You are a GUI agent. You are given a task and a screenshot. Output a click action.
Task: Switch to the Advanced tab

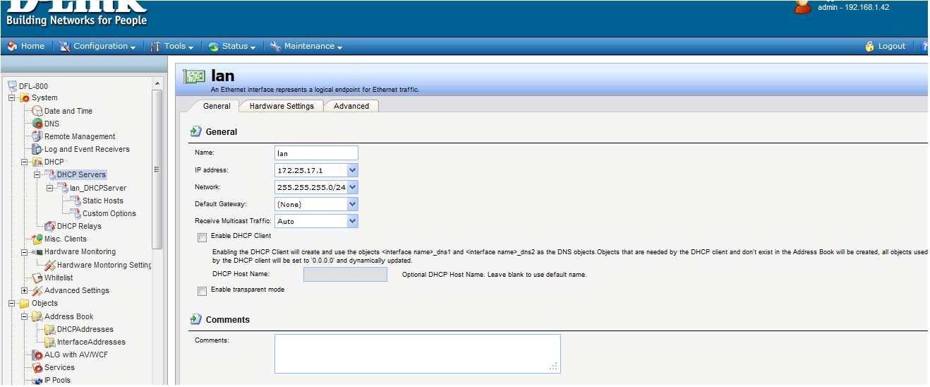[351, 106]
